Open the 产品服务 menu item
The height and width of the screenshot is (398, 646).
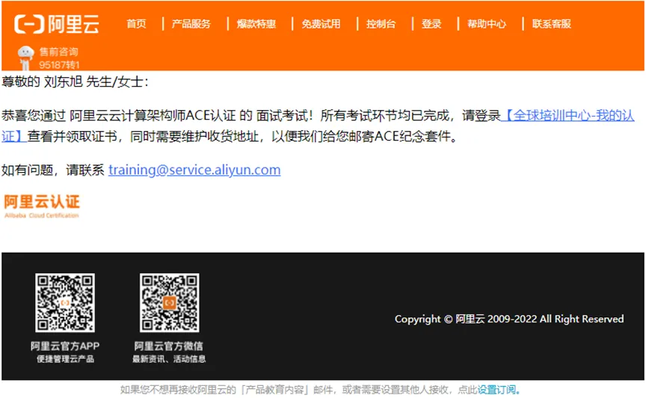(191, 24)
